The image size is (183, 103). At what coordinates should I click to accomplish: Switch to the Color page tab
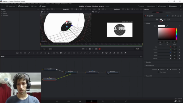(103, 101)
